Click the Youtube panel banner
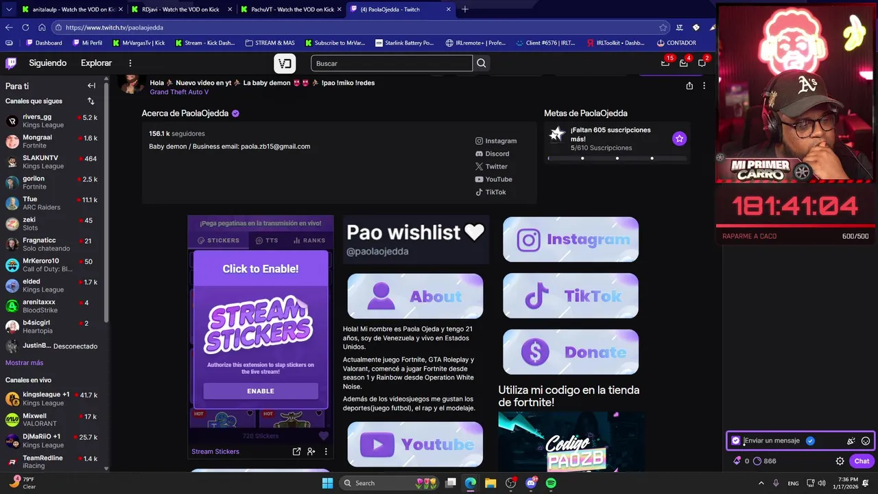This screenshot has height=494, width=878. (x=415, y=445)
